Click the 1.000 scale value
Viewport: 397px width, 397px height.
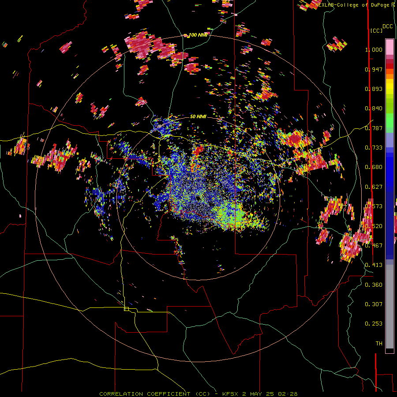tap(374, 49)
